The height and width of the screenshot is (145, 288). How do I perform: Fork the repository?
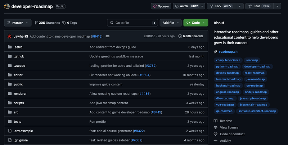tap(221, 6)
